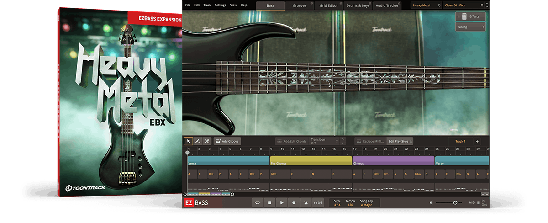Screen dimensions: 548x223
Task: Click the song overview scrollbar
Action: (209, 194)
